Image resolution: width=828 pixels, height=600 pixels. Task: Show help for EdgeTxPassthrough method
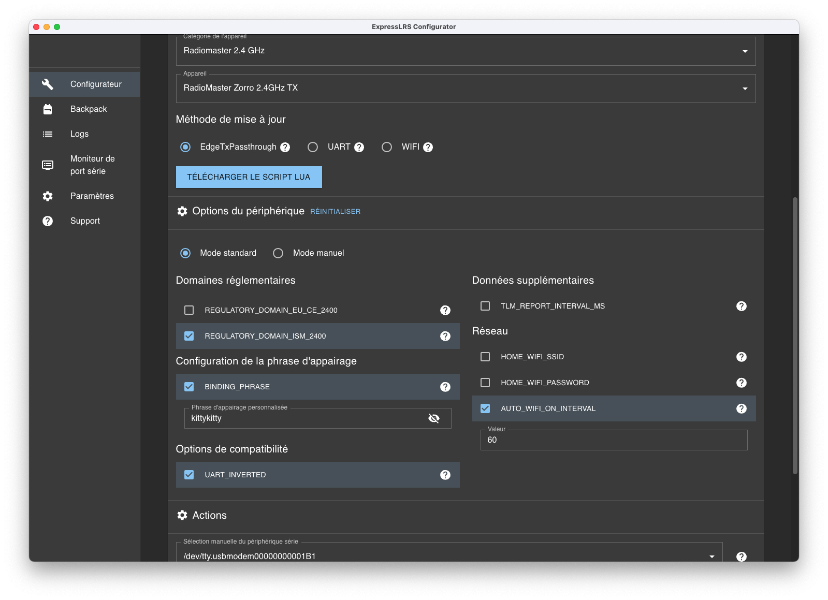tap(285, 147)
